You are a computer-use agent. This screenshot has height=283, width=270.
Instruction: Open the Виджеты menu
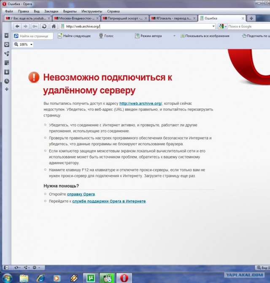tap(70, 11)
